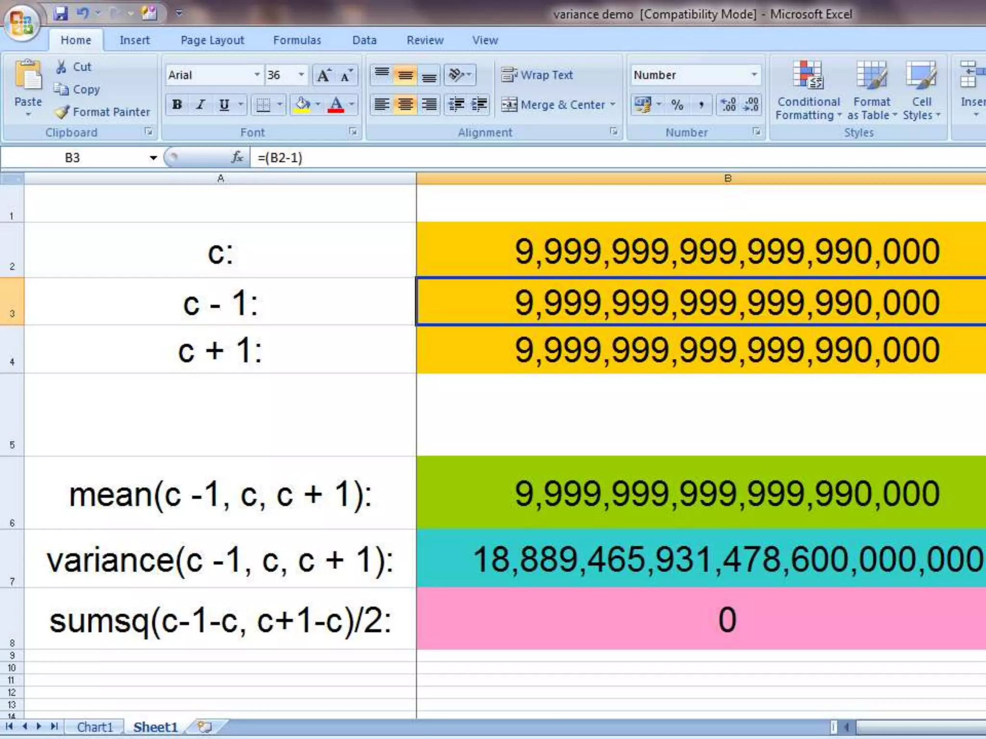Switch to the Formulas ribbon tab
986x739 pixels.
click(x=297, y=40)
